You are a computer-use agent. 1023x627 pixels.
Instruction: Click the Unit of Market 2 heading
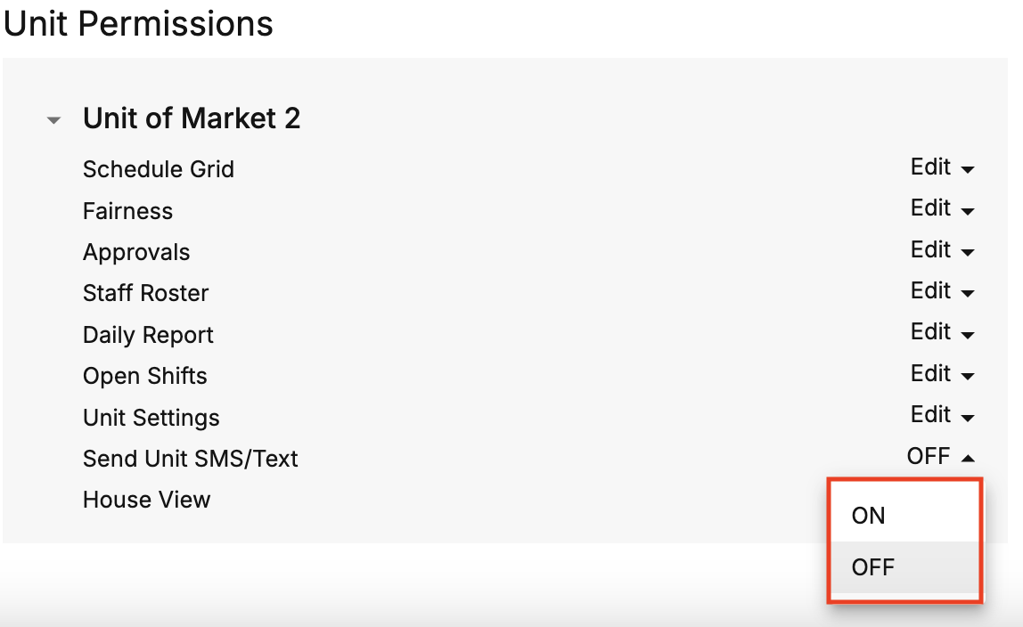192,118
